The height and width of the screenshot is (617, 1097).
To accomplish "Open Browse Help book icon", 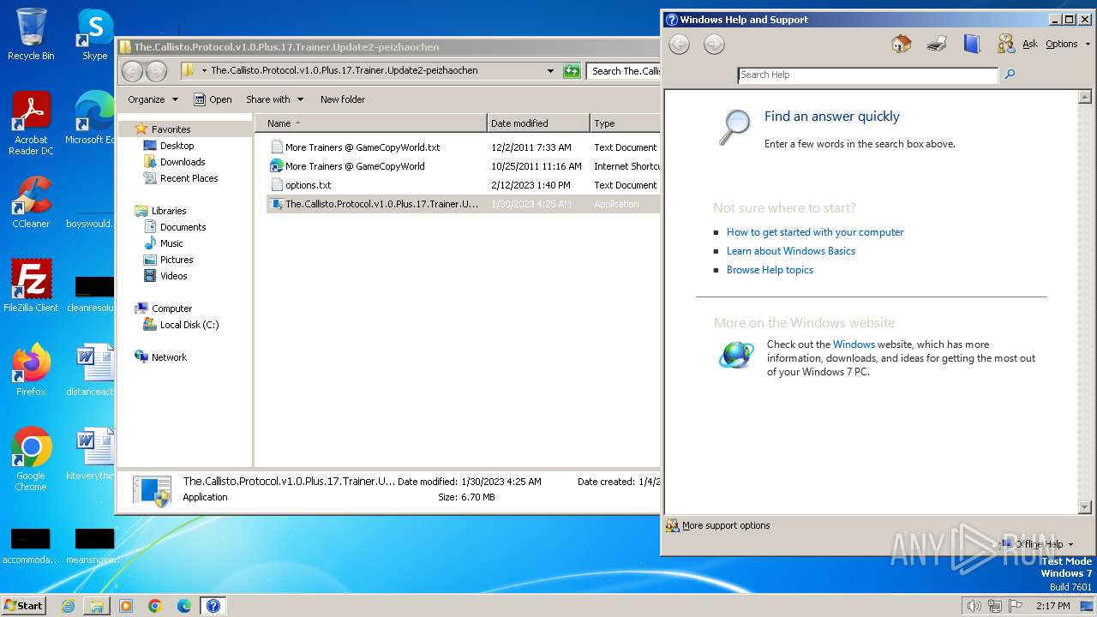I will tap(972, 44).
